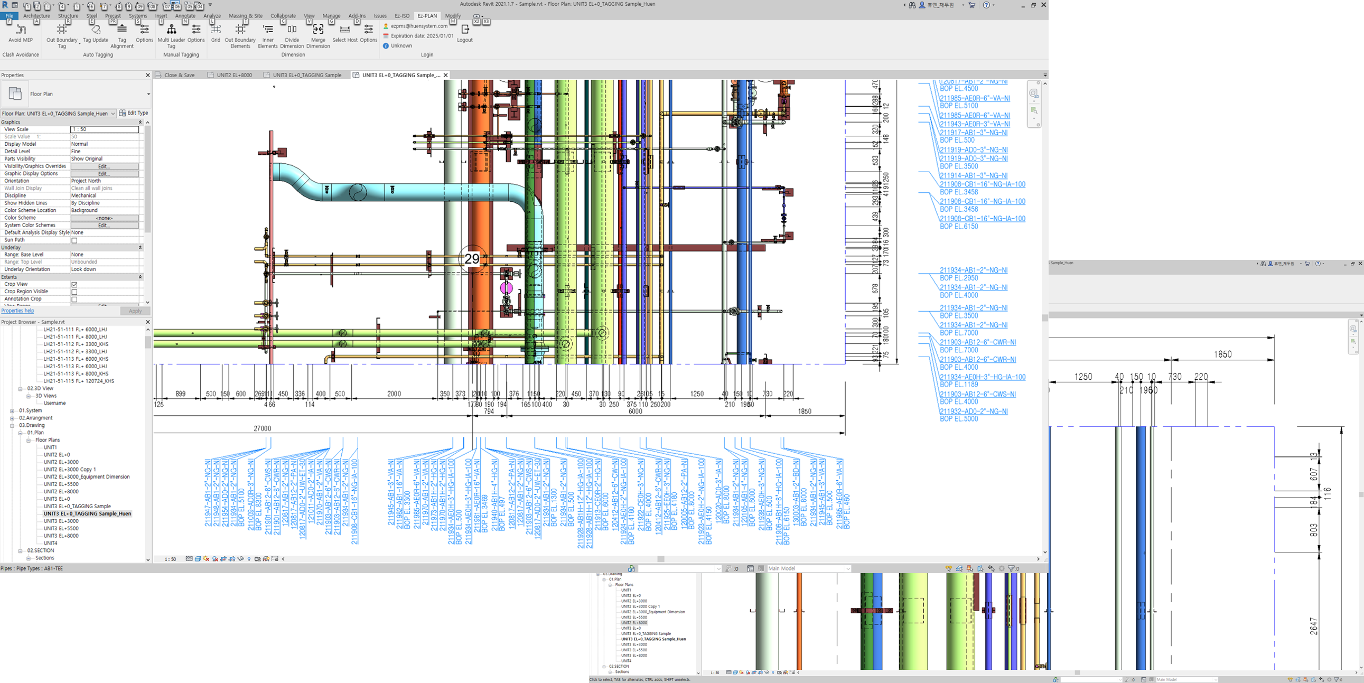The width and height of the screenshot is (1364, 683).
Task: Switch to the Ez-ISO ribbon tab
Action: (402, 16)
